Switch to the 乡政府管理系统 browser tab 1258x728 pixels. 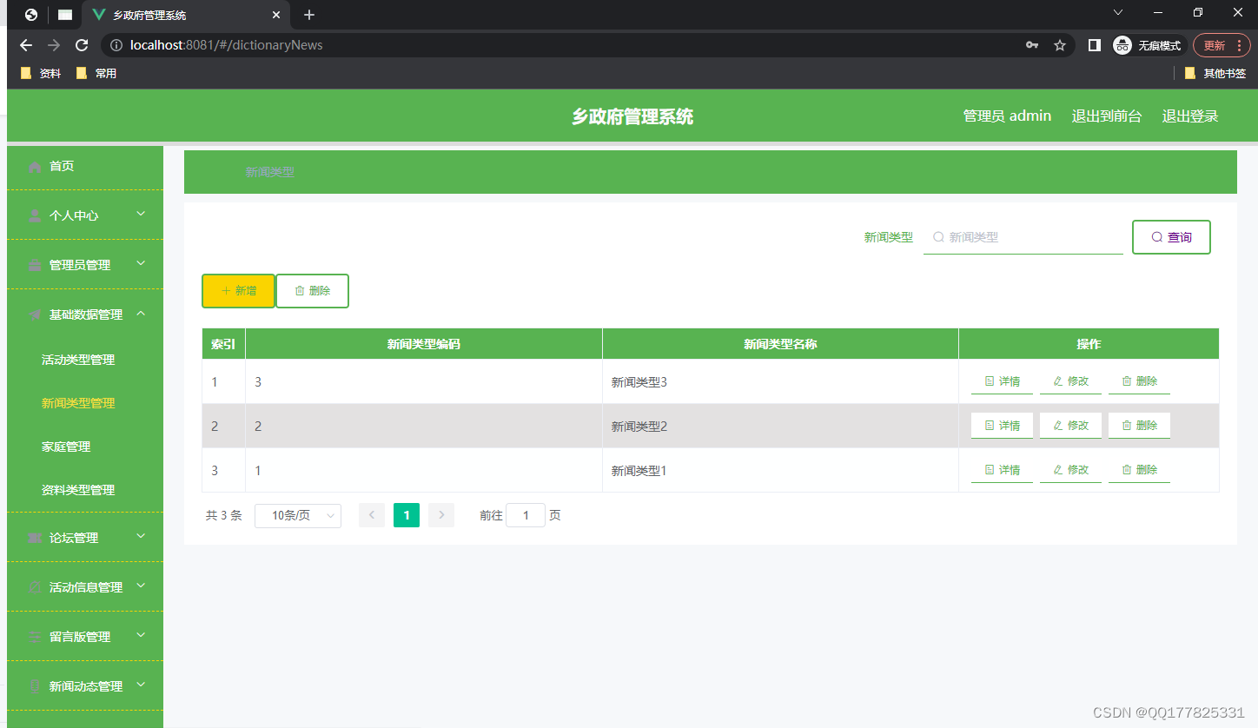point(186,15)
